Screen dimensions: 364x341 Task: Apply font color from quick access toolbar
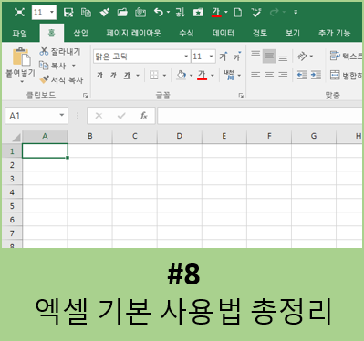pyautogui.click(x=216, y=13)
